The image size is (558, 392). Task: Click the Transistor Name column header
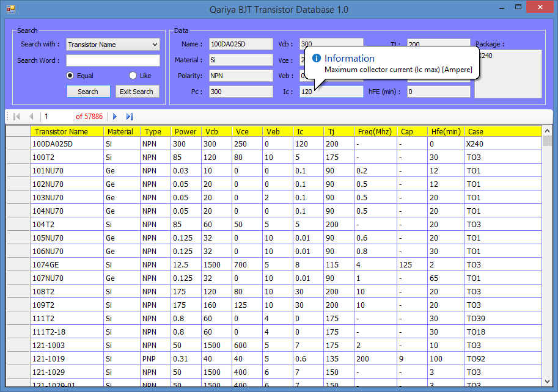coord(68,131)
